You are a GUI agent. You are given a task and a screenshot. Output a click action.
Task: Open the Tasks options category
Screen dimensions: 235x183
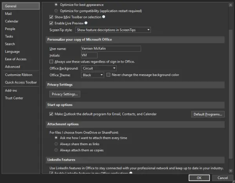pyautogui.click(x=21, y=36)
